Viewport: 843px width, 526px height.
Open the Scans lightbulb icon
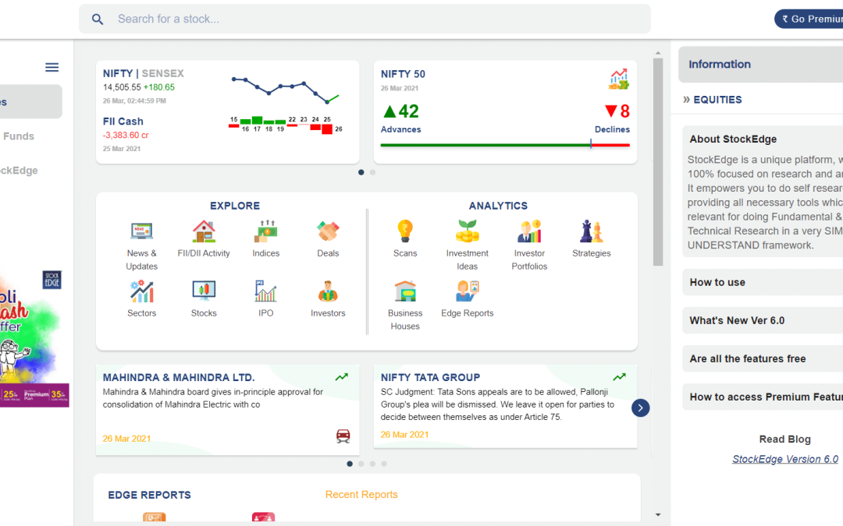click(x=405, y=231)
